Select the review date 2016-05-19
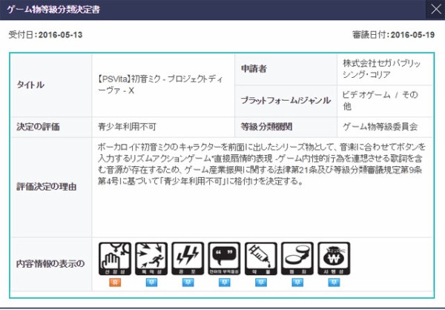The image size is (445, 310). (412, 35)
